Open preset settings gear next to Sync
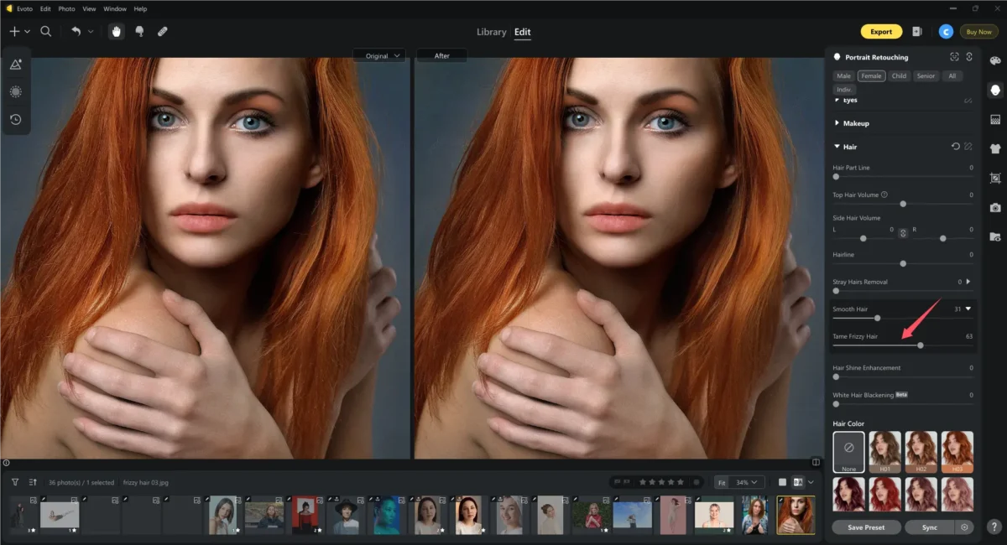 (965, 527)
